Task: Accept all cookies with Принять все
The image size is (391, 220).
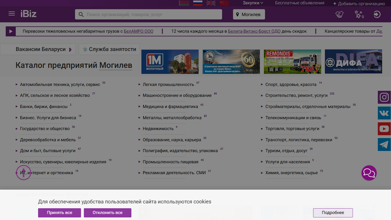Action: (x=60, y=213)
